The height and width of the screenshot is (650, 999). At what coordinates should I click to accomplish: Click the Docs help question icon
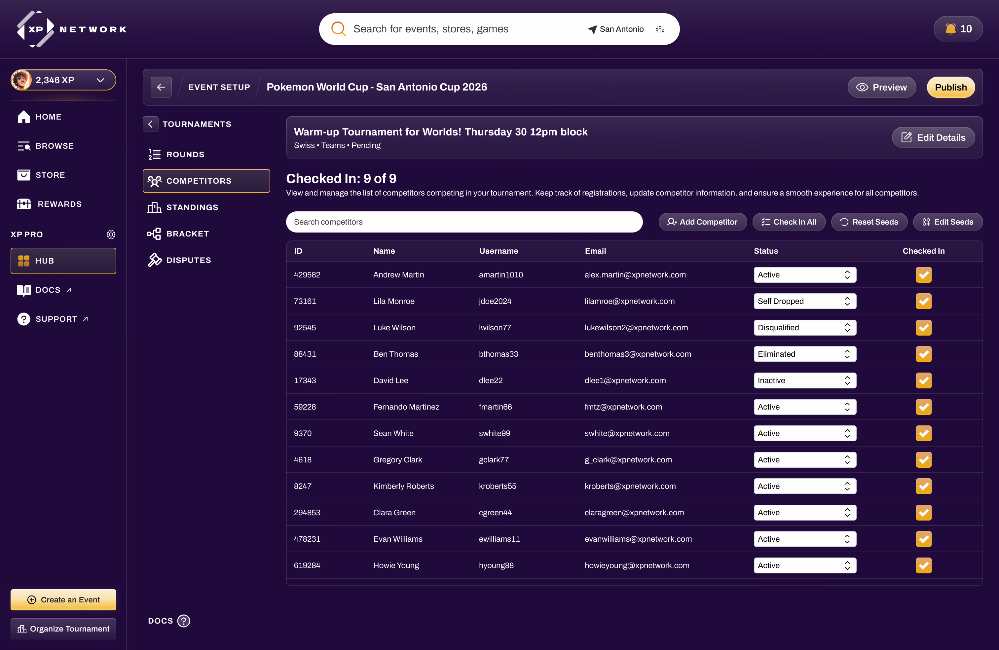tap(184, 621)
